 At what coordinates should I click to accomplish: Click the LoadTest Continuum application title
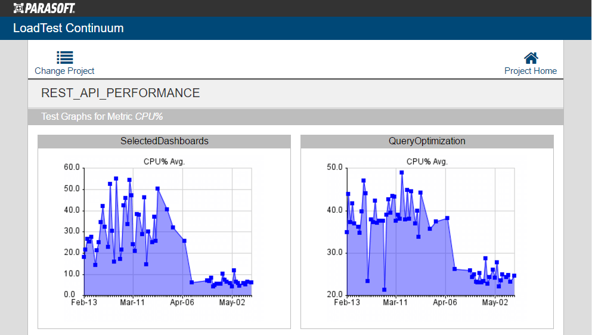pos(69,28)
